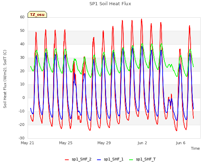
Task: Click the May 25 x-axis label
Action: 66,143
